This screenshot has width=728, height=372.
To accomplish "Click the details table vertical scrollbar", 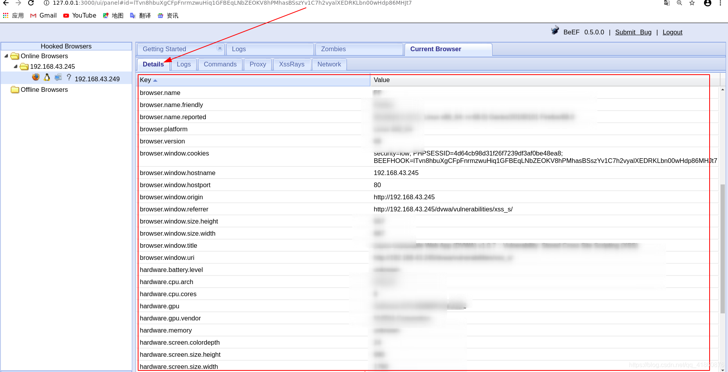I will [723, 249].
